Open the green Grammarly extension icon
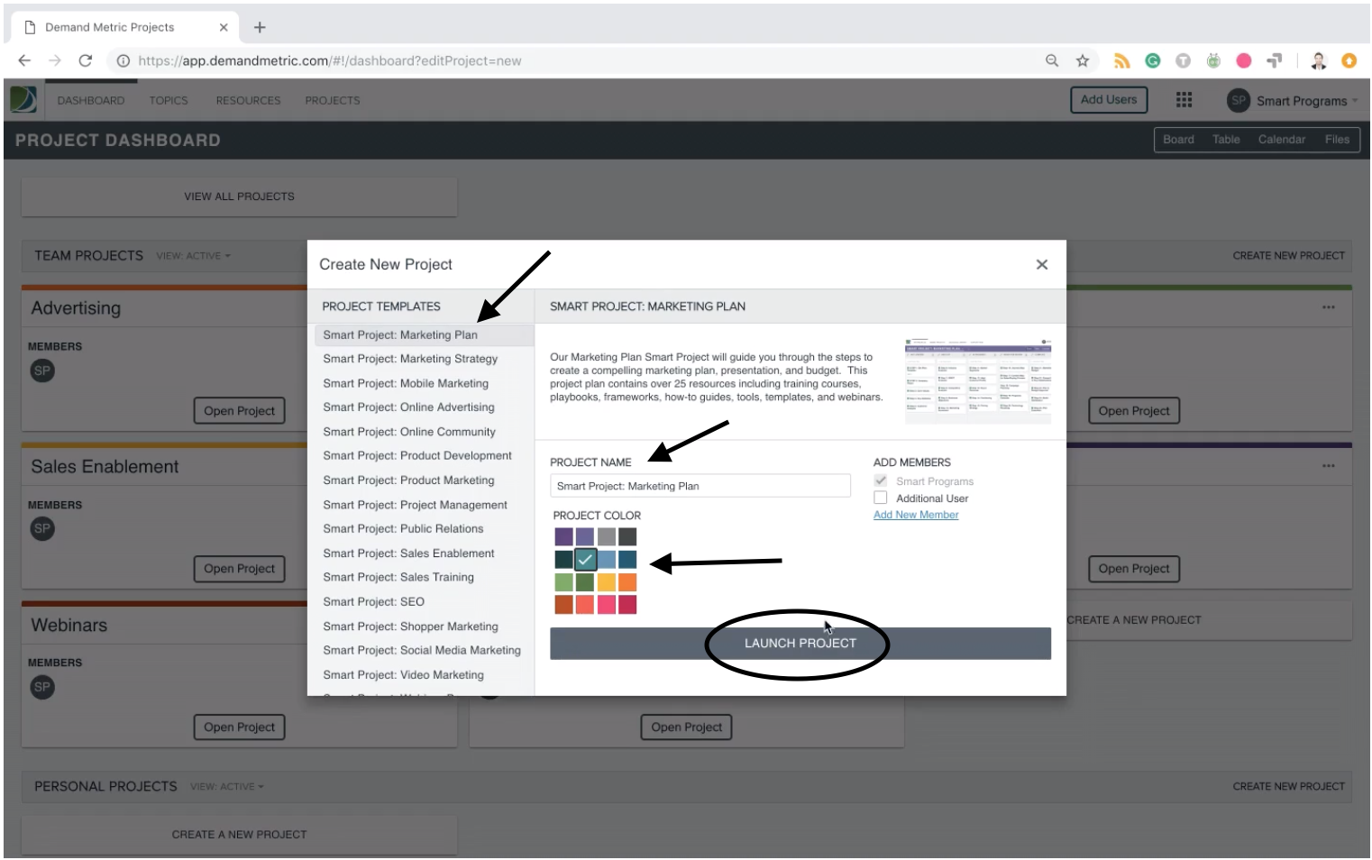The height and width of the screenshot is (860, 1372). coord(1152,60)
